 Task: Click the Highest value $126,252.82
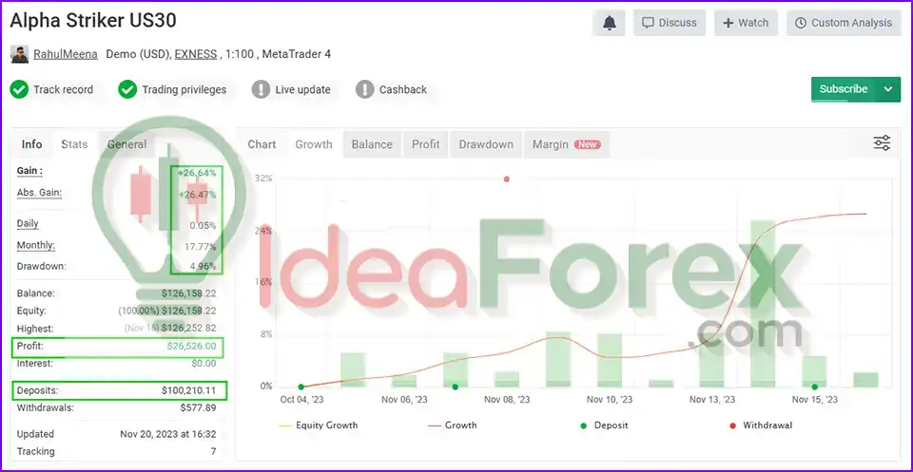tap(188, 329)
